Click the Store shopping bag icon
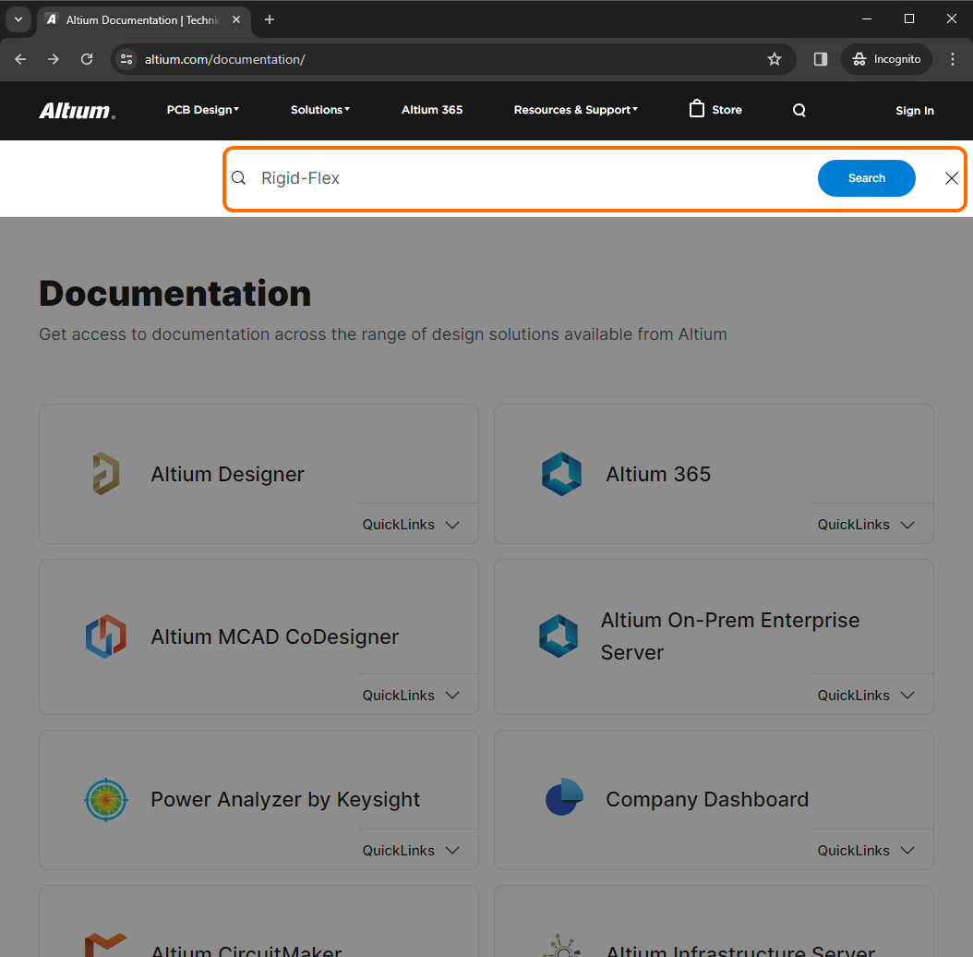Viewport: 973px width, 957px height. [x=696, y=109]
